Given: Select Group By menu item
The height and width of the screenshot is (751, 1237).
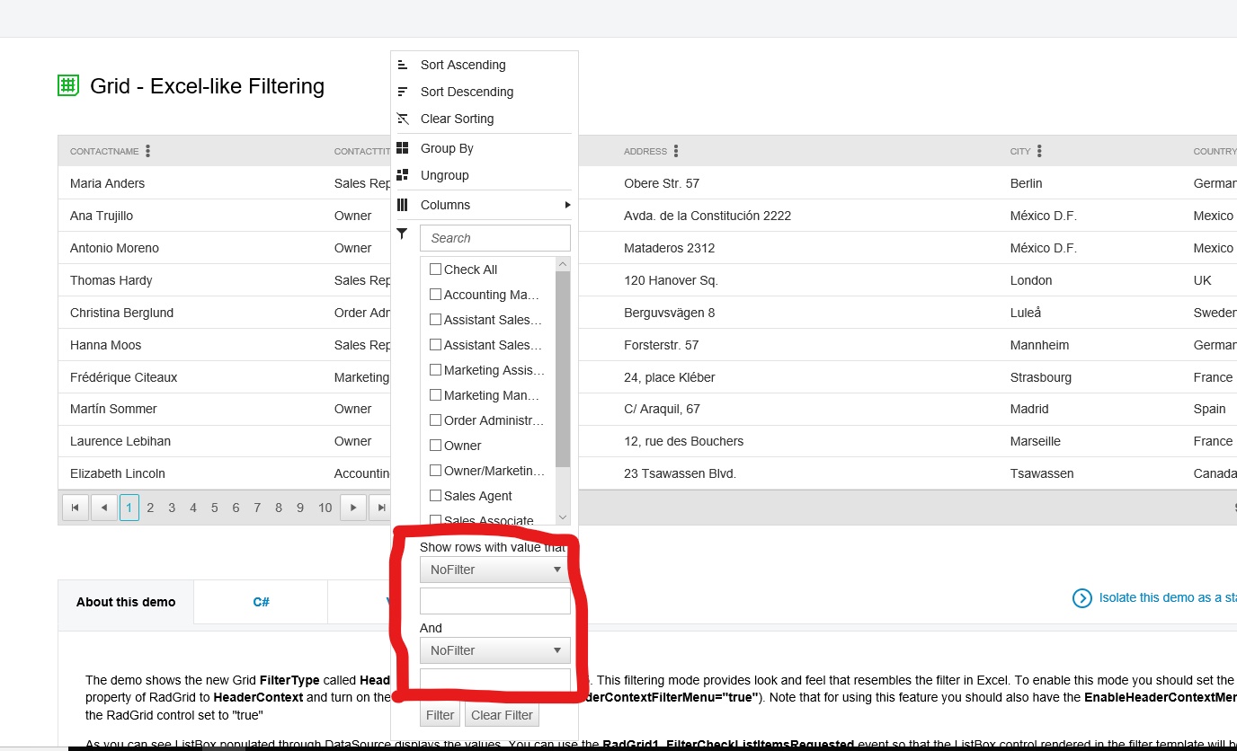Looking at the screenshot, I should (447, 148).
